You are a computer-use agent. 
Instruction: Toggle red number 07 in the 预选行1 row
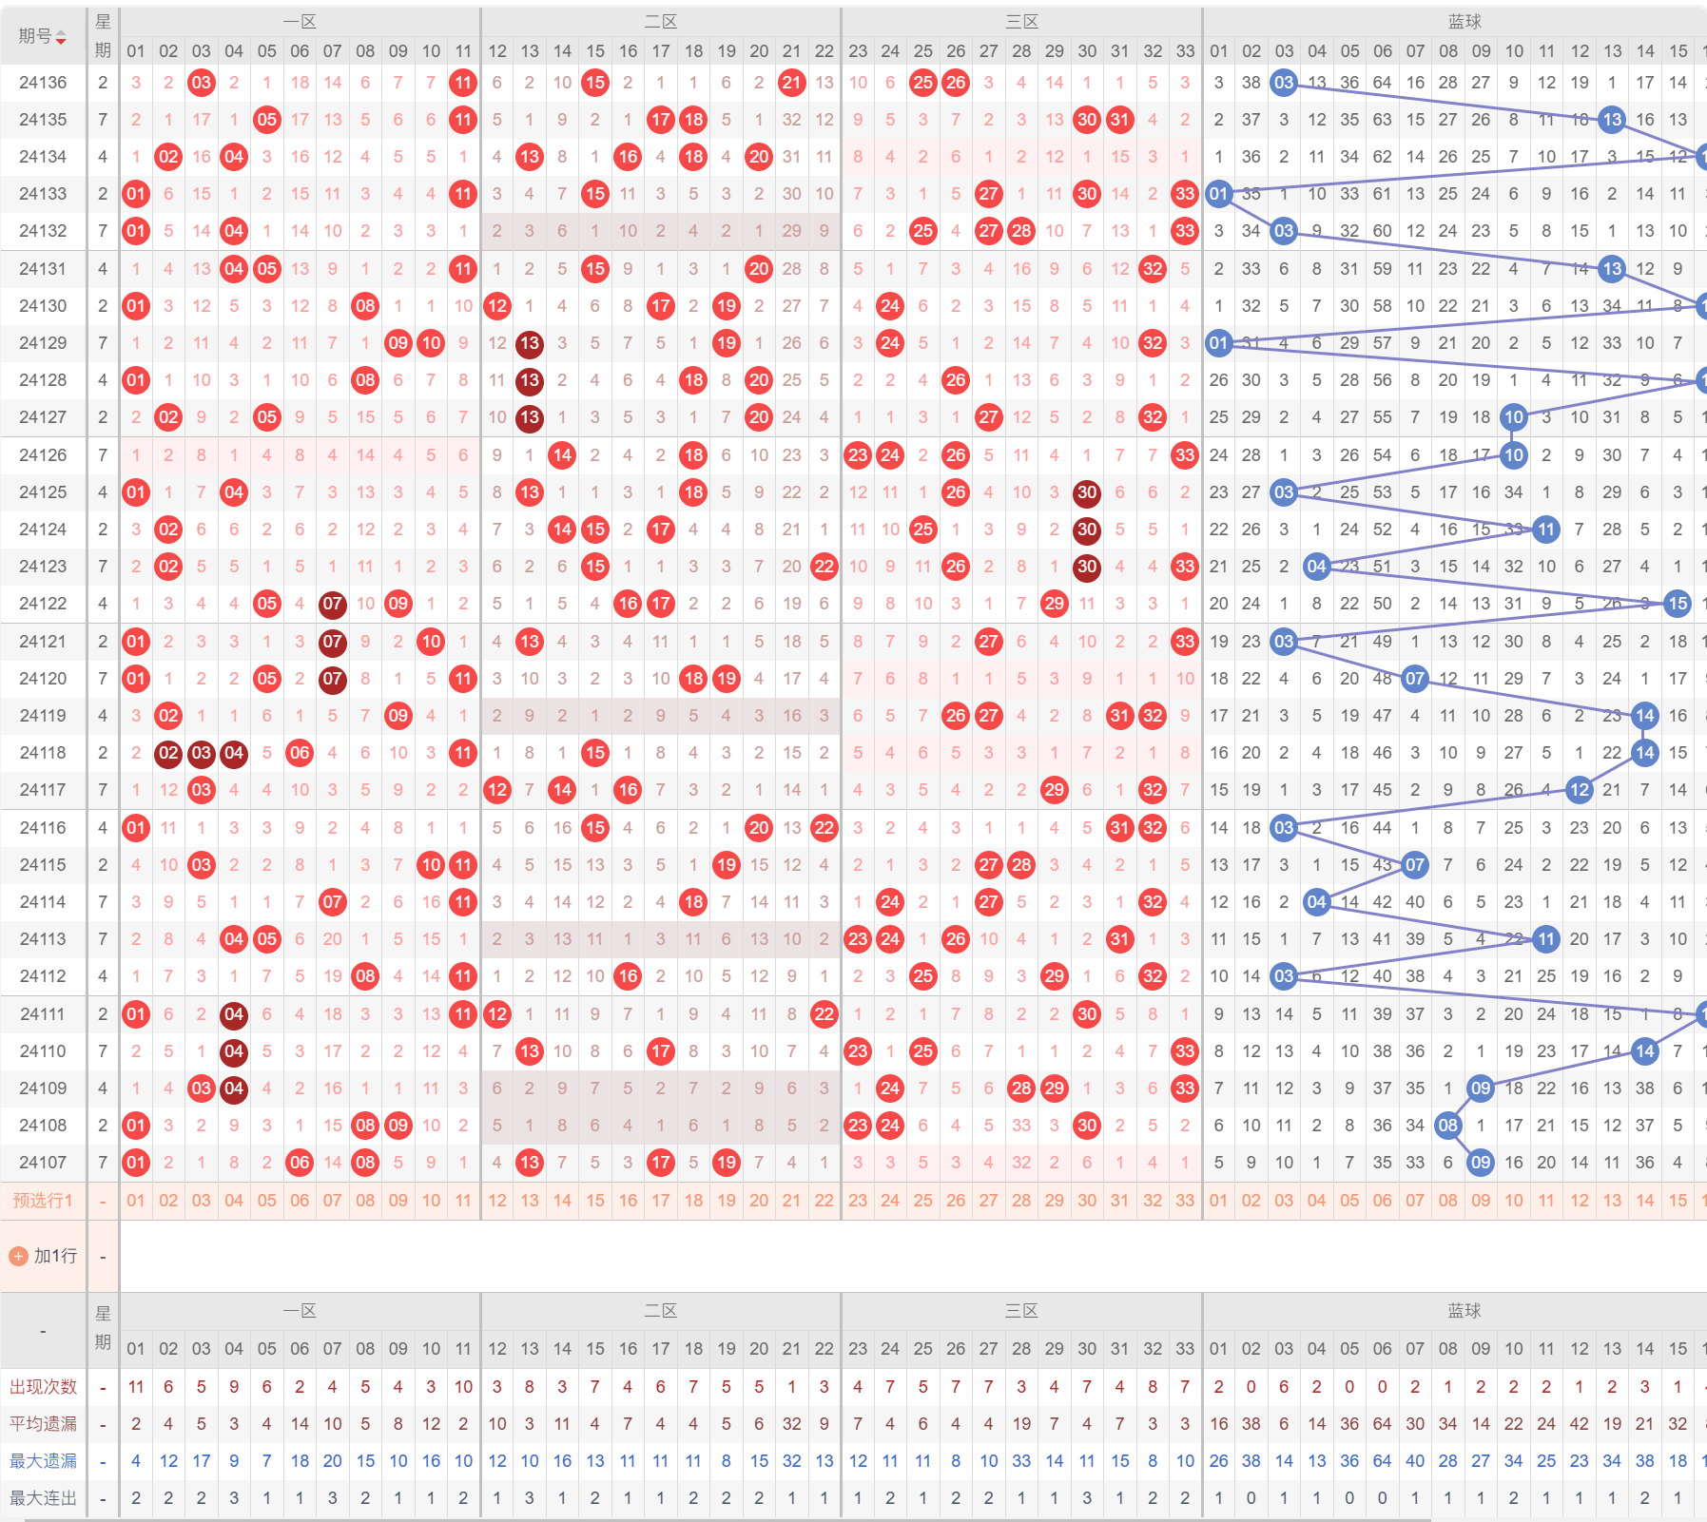coord(332,1201)
